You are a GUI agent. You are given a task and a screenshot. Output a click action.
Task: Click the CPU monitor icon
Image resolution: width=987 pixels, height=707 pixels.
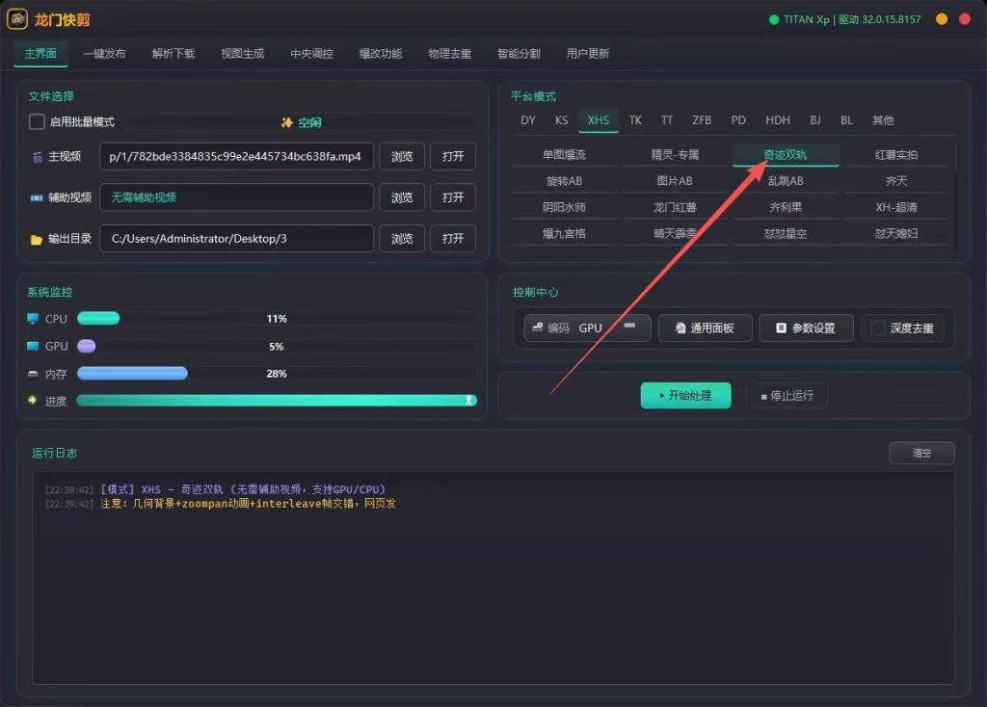pyautogui.click(x=33, y=318)
